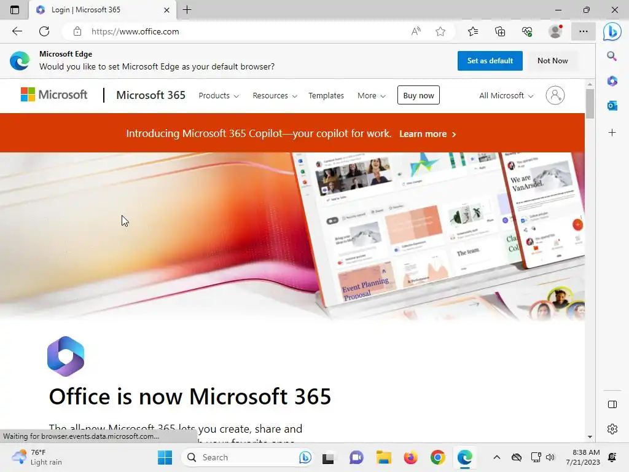Image resolution: width=629 pixels, height=472 pixels.
Task: Open Chat app on the taskbar
Action: [x=356, y=457]
